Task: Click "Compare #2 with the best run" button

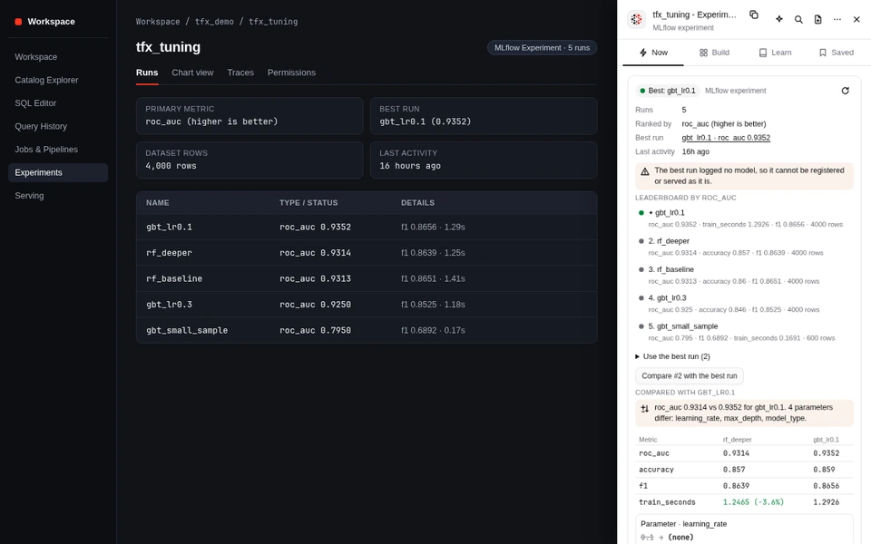Action: pyautogui.click(x=689, y=375)
